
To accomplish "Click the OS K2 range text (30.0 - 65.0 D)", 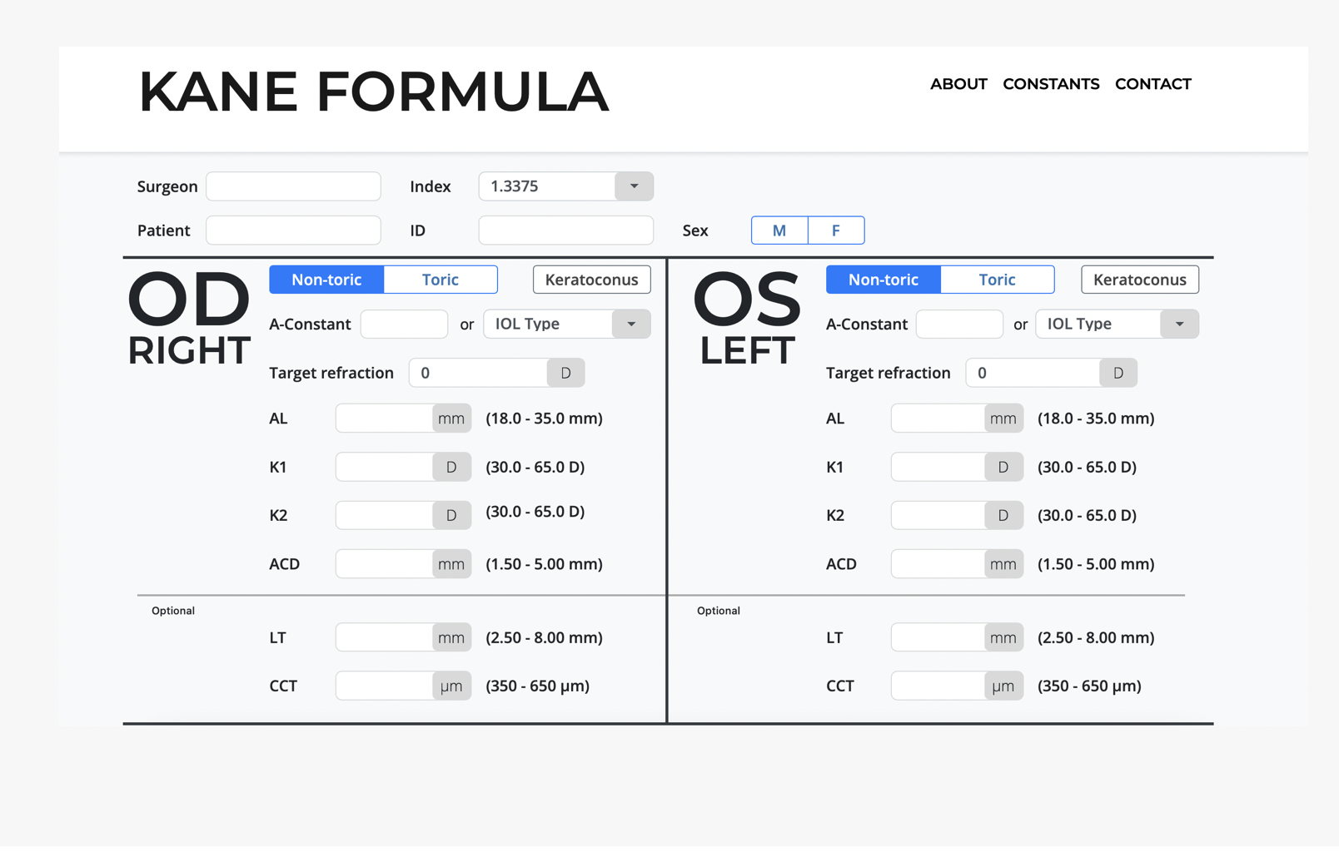I will click(1088, 515).
